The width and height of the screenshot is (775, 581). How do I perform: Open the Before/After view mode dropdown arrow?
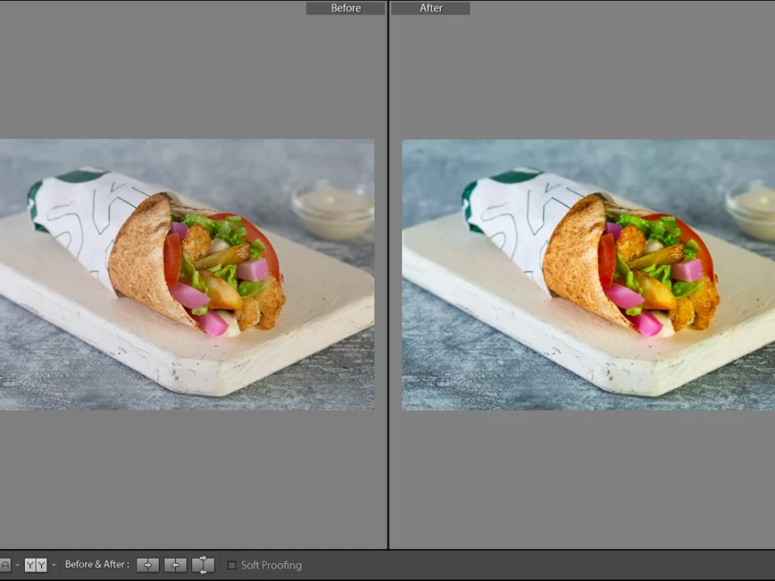(54, 565)
